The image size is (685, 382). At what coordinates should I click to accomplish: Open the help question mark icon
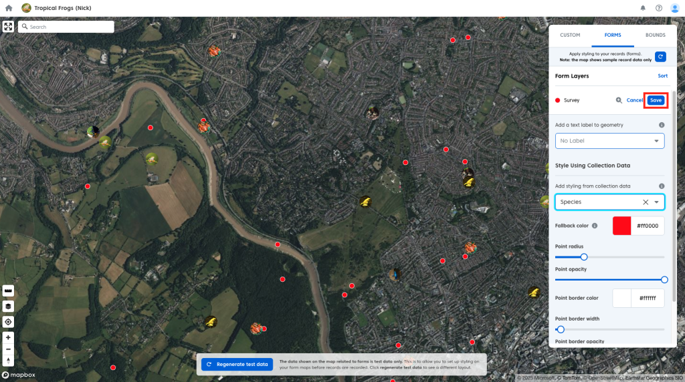point(659,8)
